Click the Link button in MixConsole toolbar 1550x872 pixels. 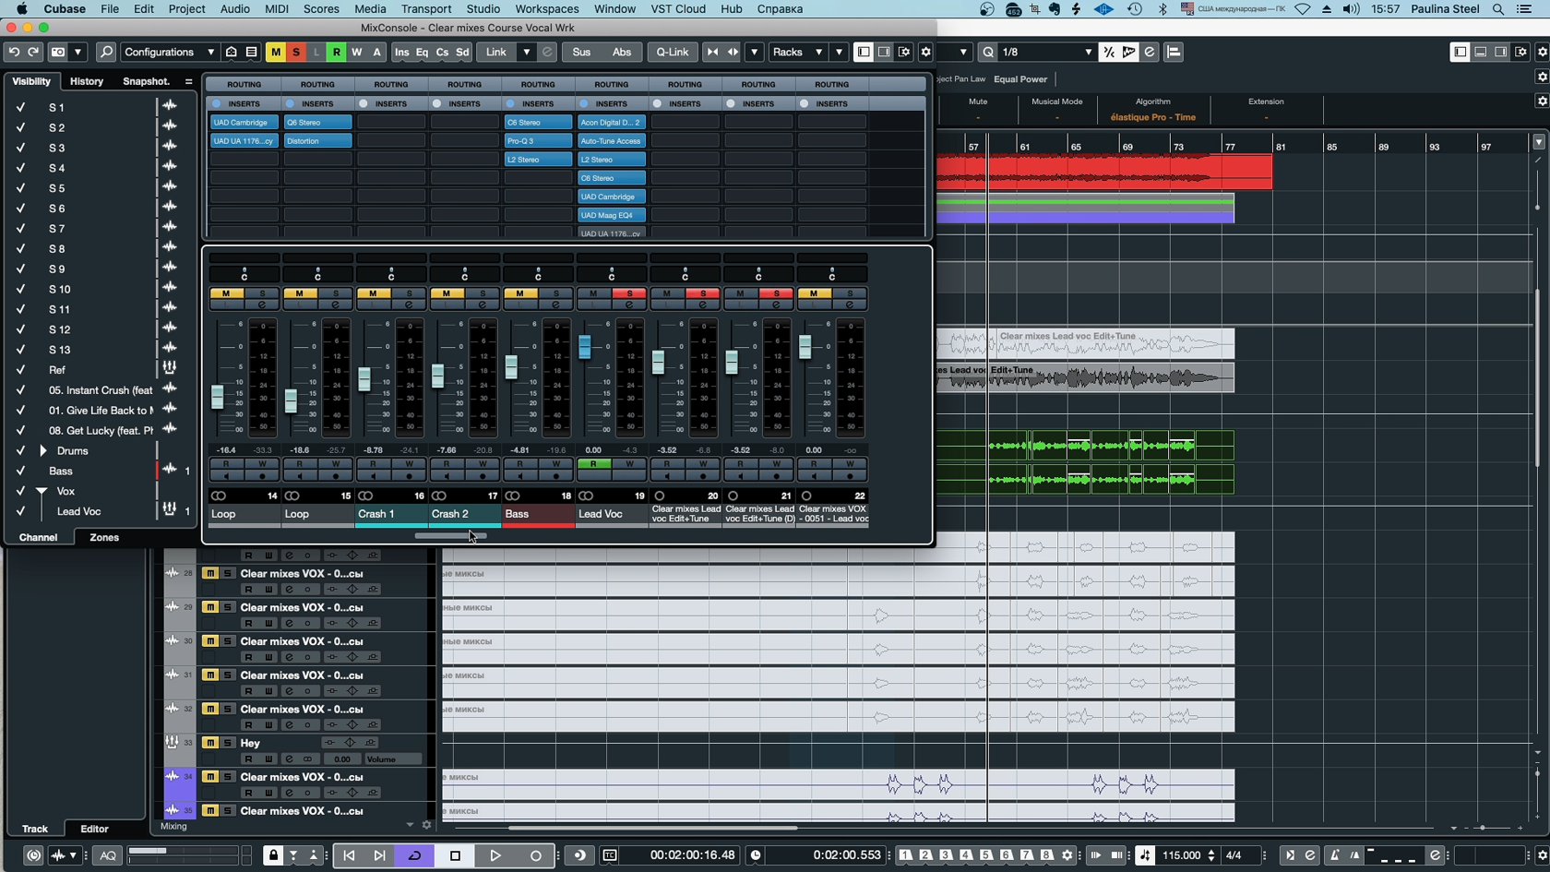click(496, 53)
